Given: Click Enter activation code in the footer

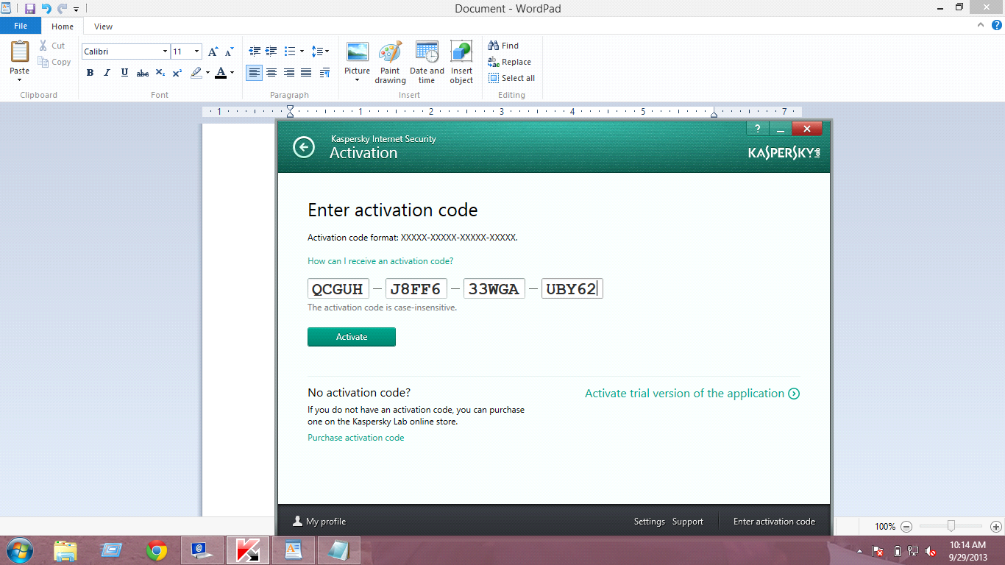Looking at the screenshot, I should tap(774, 522).
